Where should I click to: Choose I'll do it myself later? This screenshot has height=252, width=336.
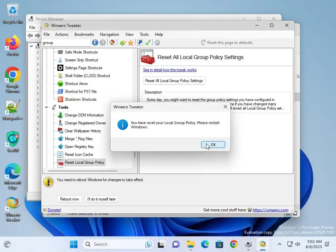tap(102, 199)
